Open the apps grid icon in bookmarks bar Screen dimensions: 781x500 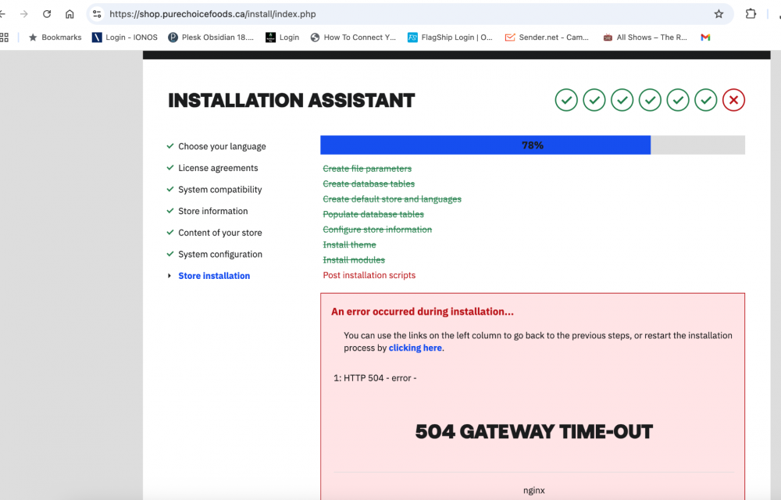(x=5, y=37)
